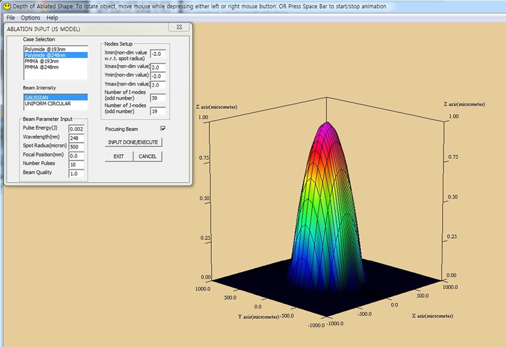This screenshot has height=347, width=506.
Task: Toggle the Focusing Beam checkbox
Action: point(163,128)
